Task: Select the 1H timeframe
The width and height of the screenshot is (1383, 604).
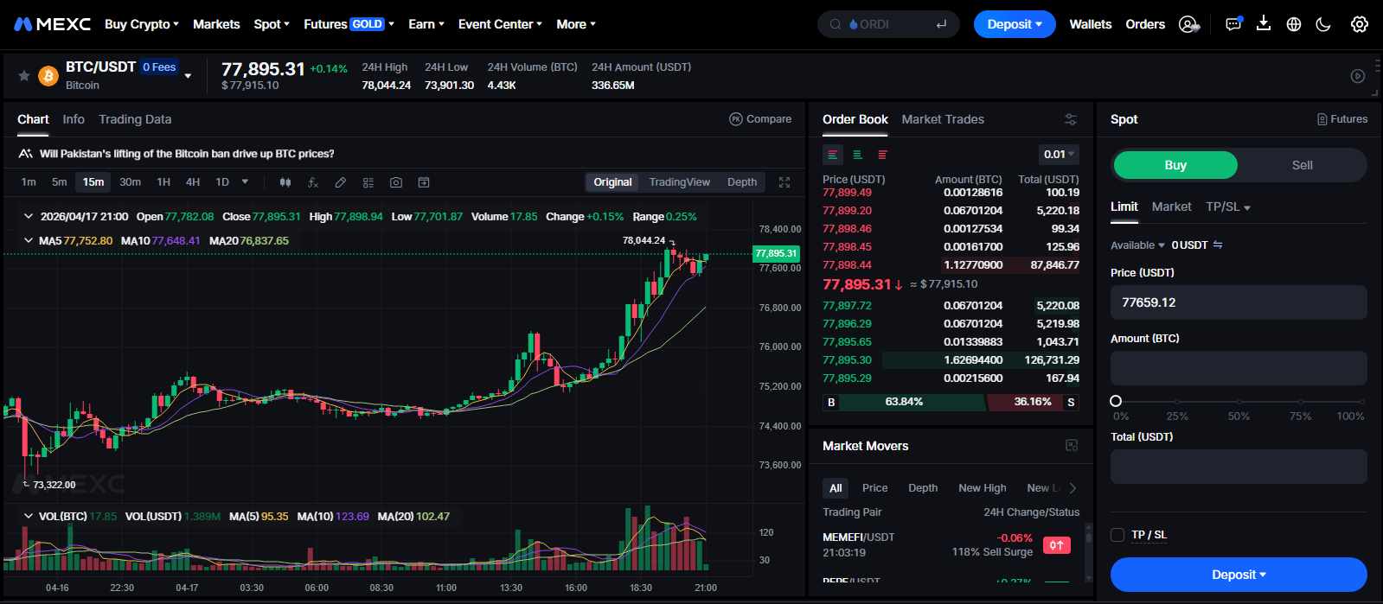Action: click(x=163, y=182)
